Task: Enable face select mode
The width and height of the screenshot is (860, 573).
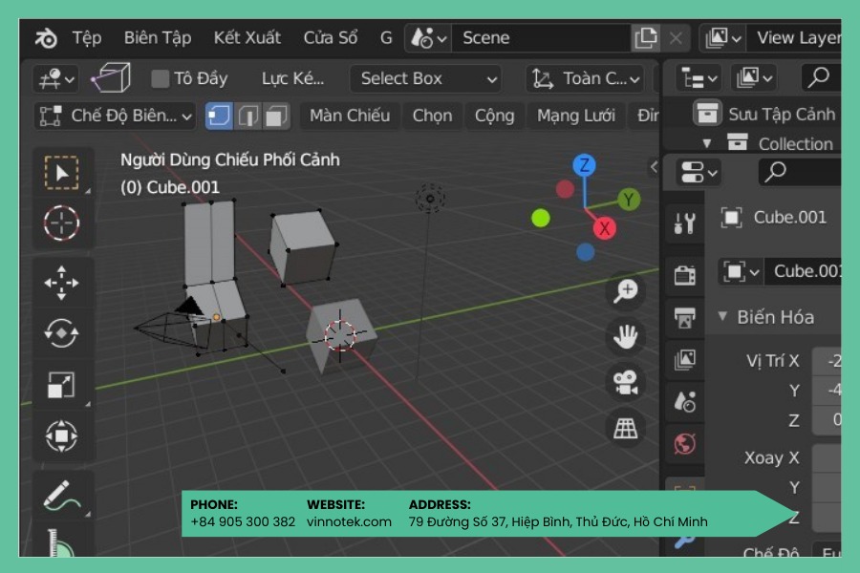Action: pyautogui.click(x=276, y=117)
